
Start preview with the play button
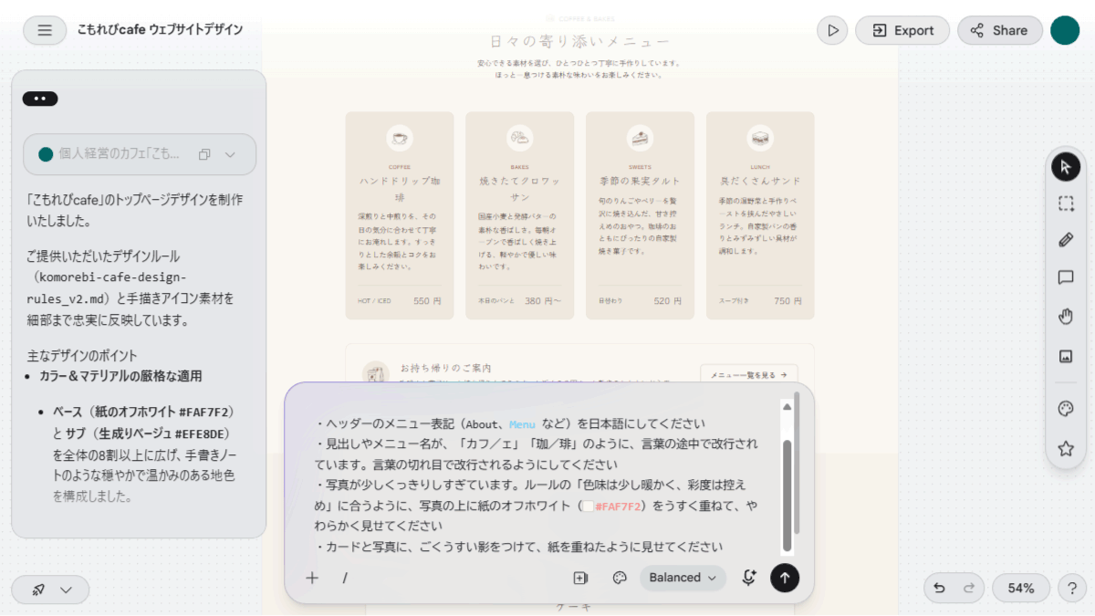pyautogui.click(x=832, y=30)
